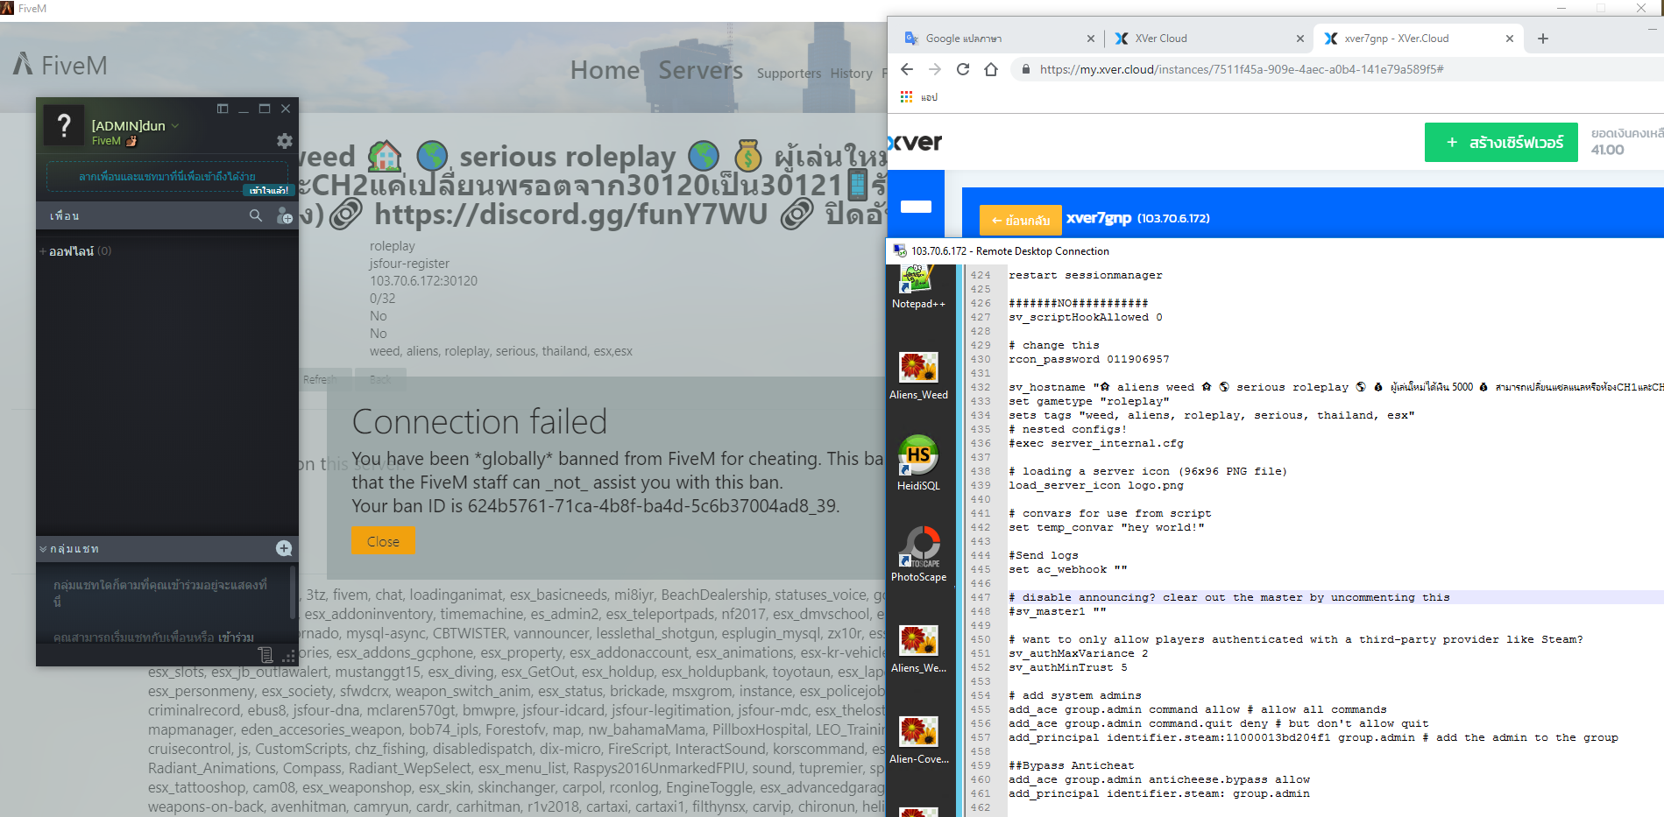Dismiss the tip with 'เข้าใจแล้ว!' button

[268, 190]
